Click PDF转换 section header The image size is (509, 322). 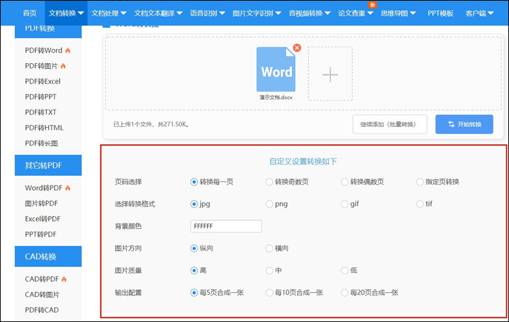(x=48, y=31)
